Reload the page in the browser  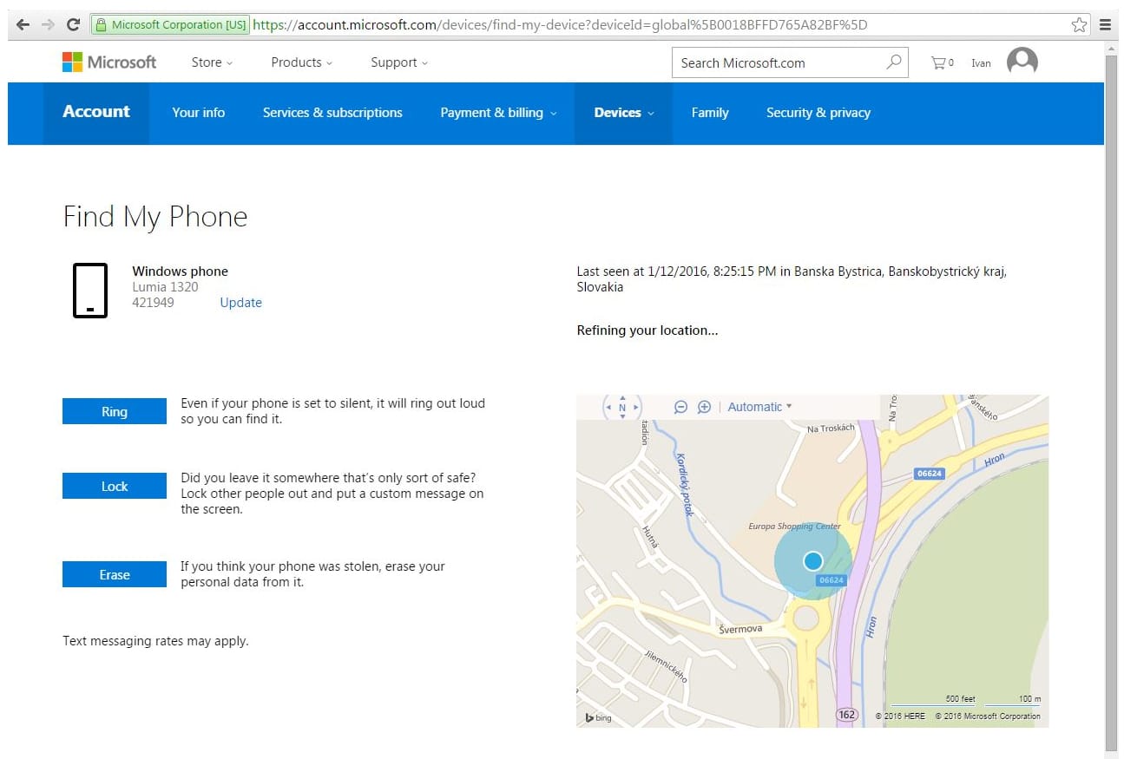click(74, 25)
